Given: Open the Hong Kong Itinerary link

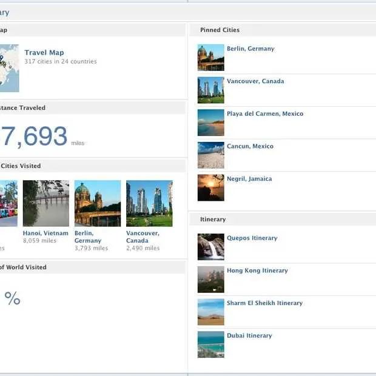Looking at the screenshot, I should click(x=257, y=270).
